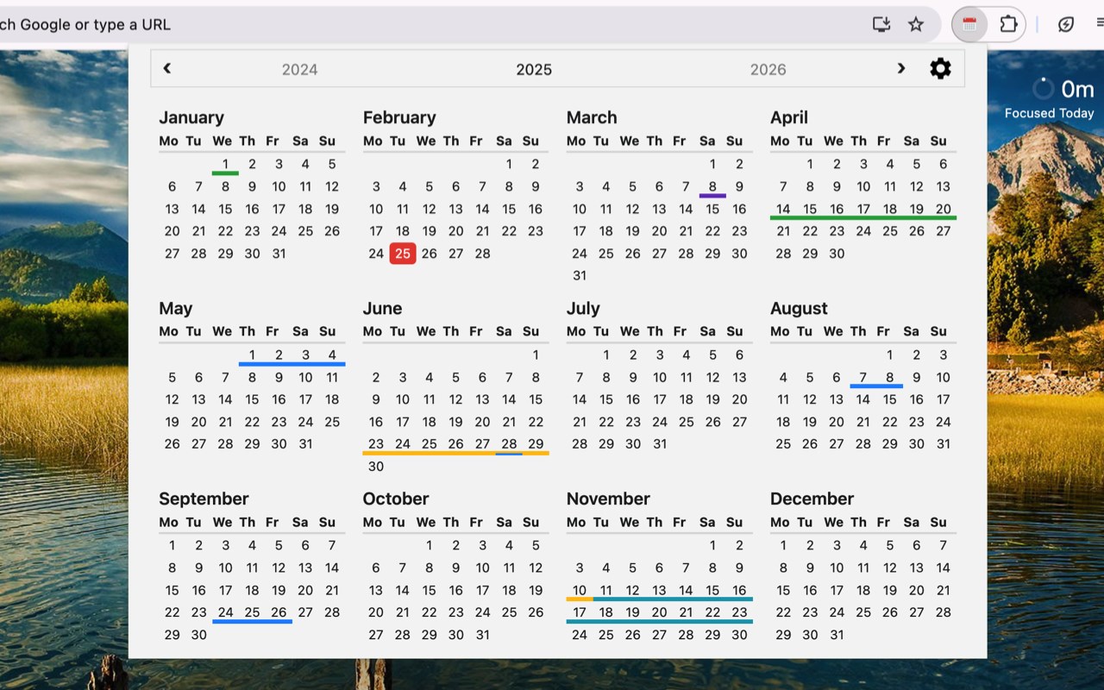Select today's date February 25

[403, 254]
